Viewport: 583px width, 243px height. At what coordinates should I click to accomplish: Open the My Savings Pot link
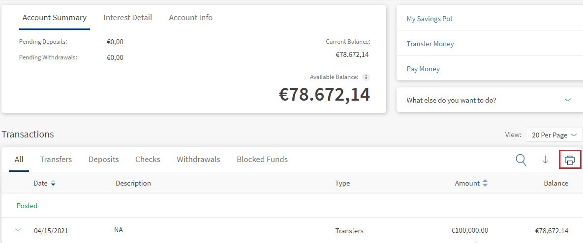pos(430,19)
